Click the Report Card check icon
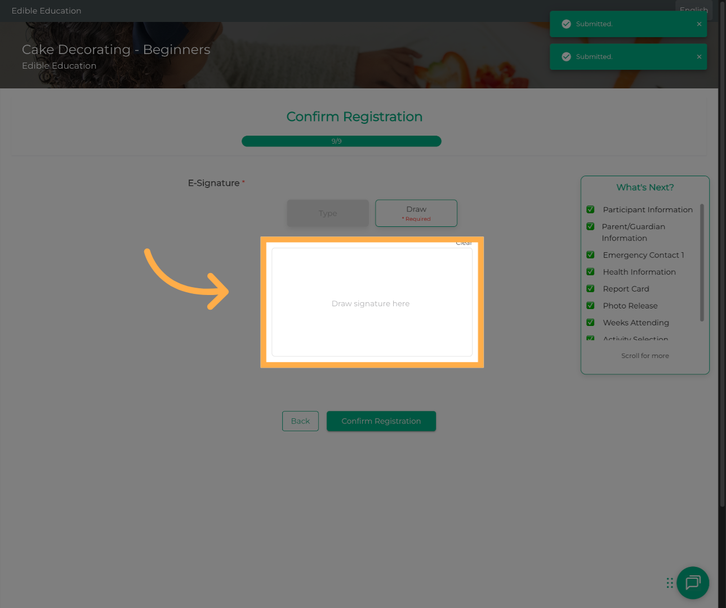This screenshot has height=608, width=726. 590,289
